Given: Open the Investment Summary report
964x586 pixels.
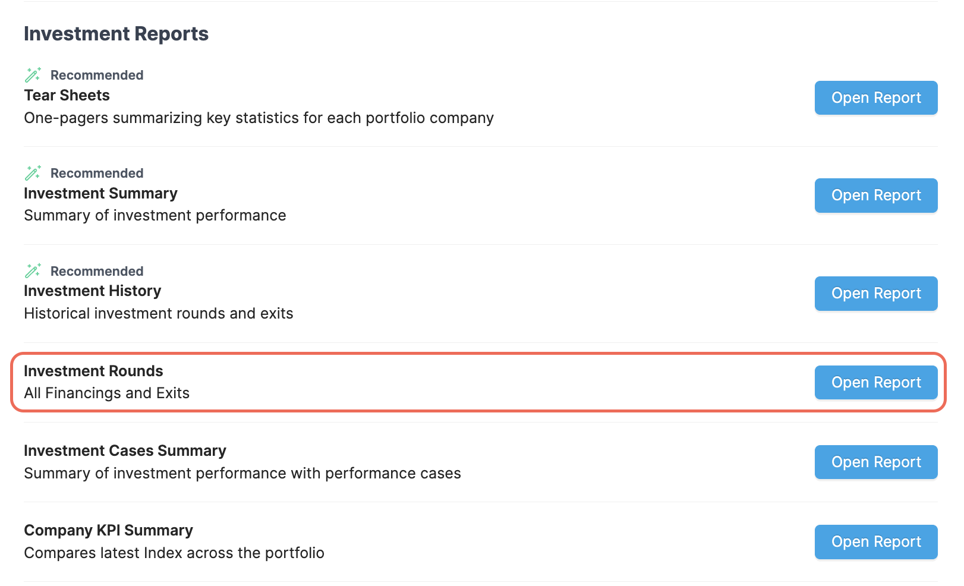Looking at the screenshot, I should point(875,196).
